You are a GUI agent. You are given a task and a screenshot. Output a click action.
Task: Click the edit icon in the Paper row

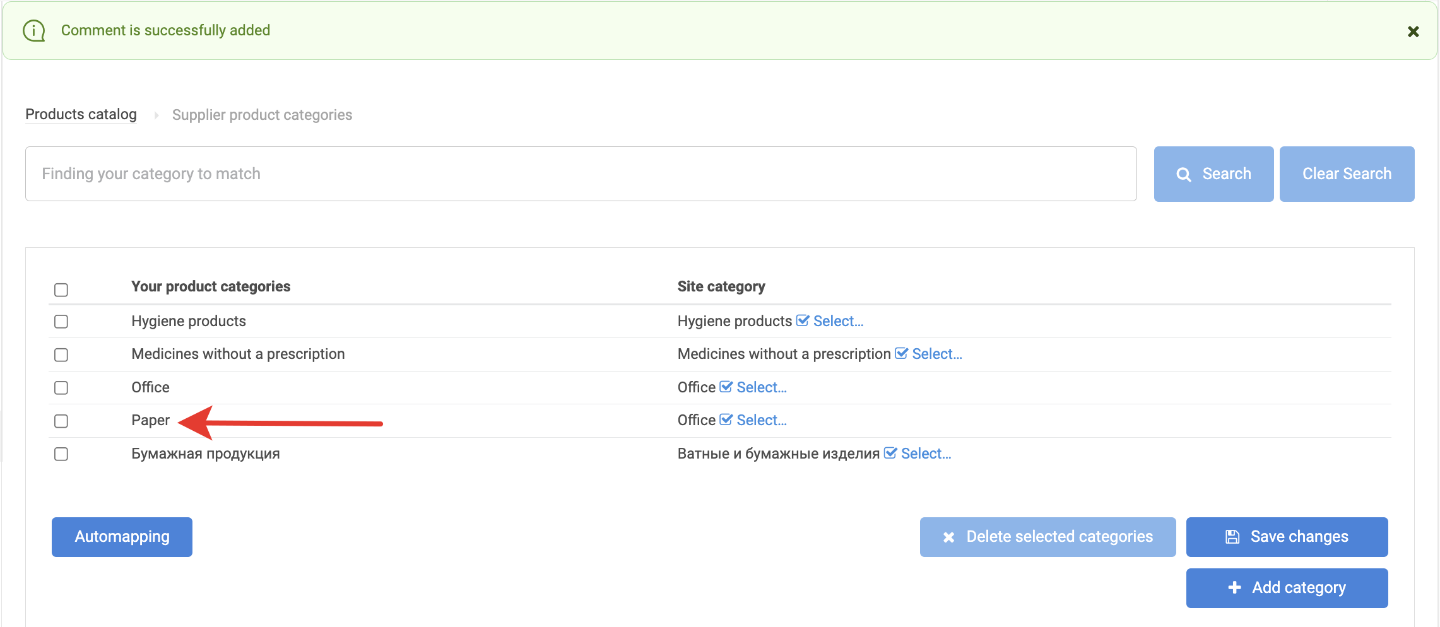click(726, 420)
